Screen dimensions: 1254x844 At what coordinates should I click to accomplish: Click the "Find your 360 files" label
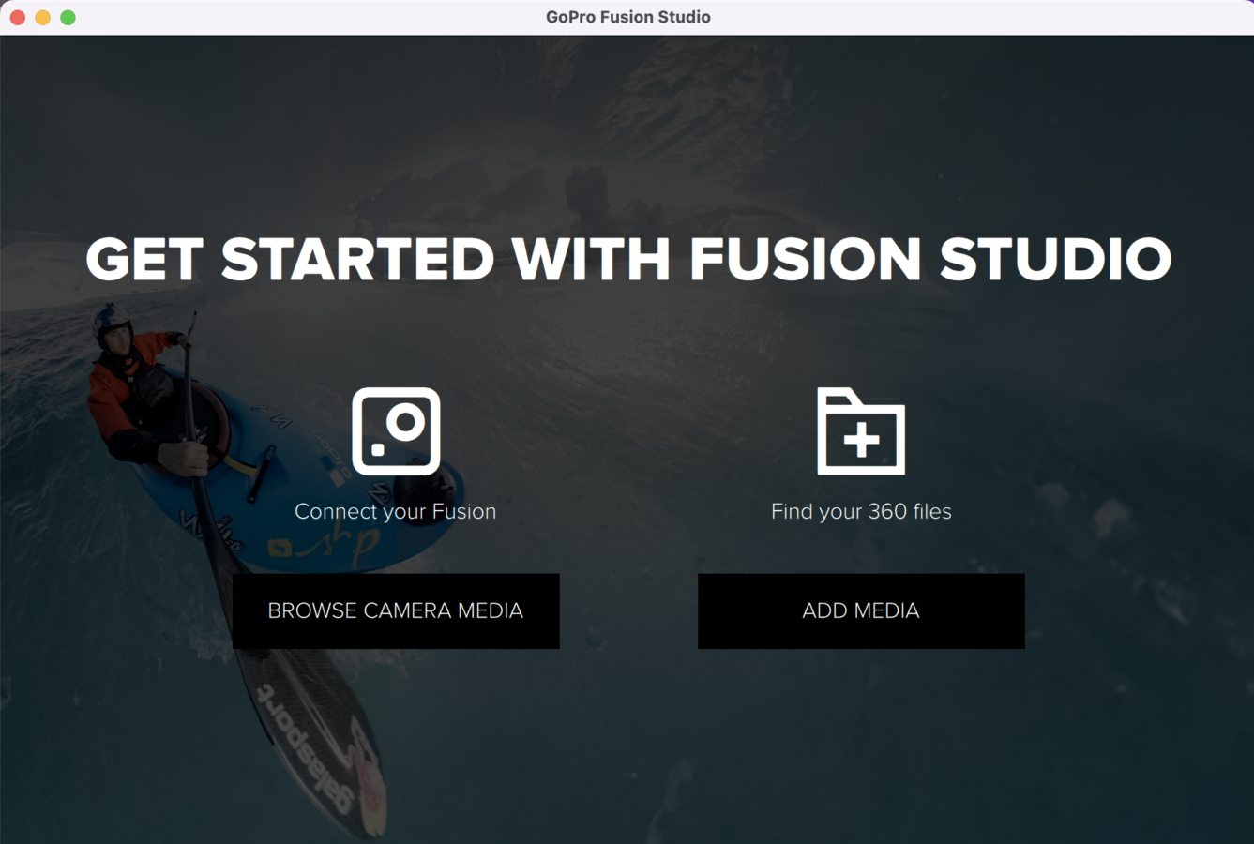click(861, 511)
